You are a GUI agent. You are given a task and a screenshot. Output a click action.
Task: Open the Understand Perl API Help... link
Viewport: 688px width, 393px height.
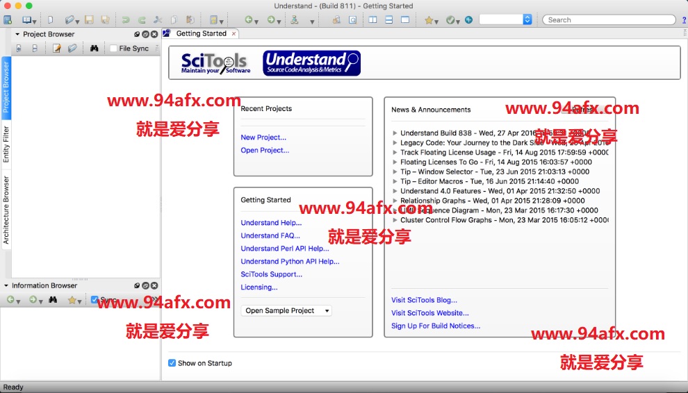(x=285, y=249)
